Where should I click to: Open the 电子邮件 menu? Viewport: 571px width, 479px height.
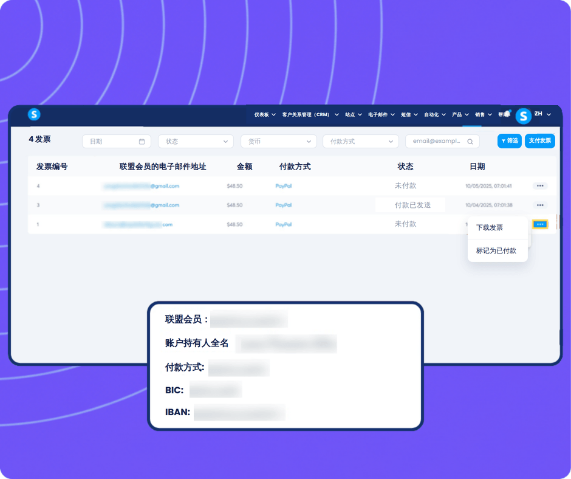click(381, 114)
